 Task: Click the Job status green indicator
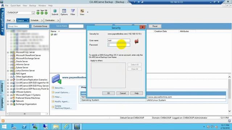(x=38, y=13)
